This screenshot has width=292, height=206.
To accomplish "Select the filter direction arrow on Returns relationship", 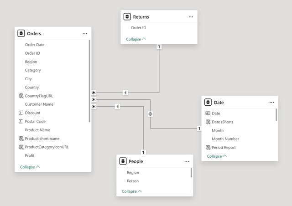I will point(125,93).
